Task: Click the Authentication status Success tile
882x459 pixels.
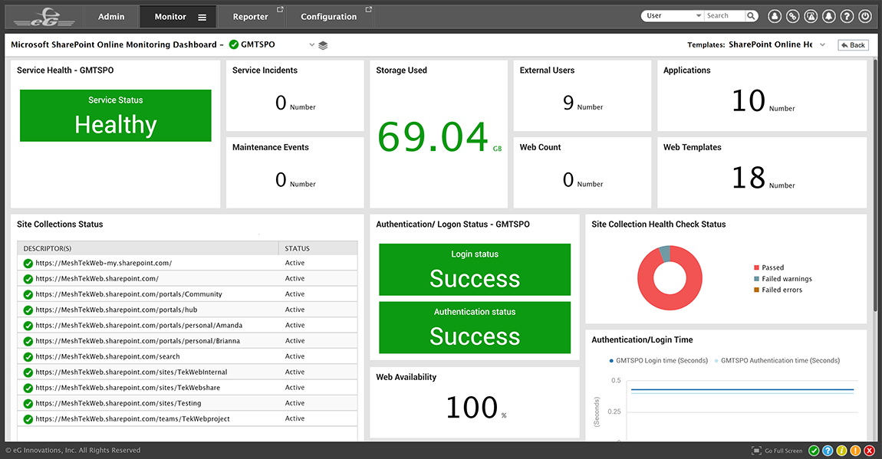Action: coord(475,327)
